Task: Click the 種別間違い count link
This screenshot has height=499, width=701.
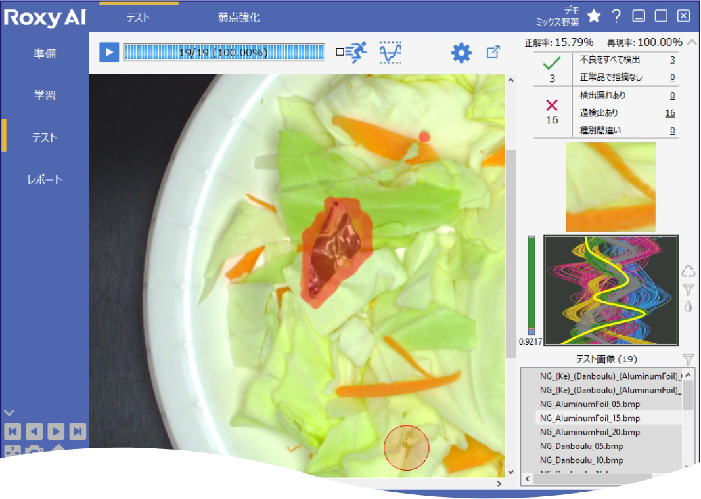Action: (672, 131)
